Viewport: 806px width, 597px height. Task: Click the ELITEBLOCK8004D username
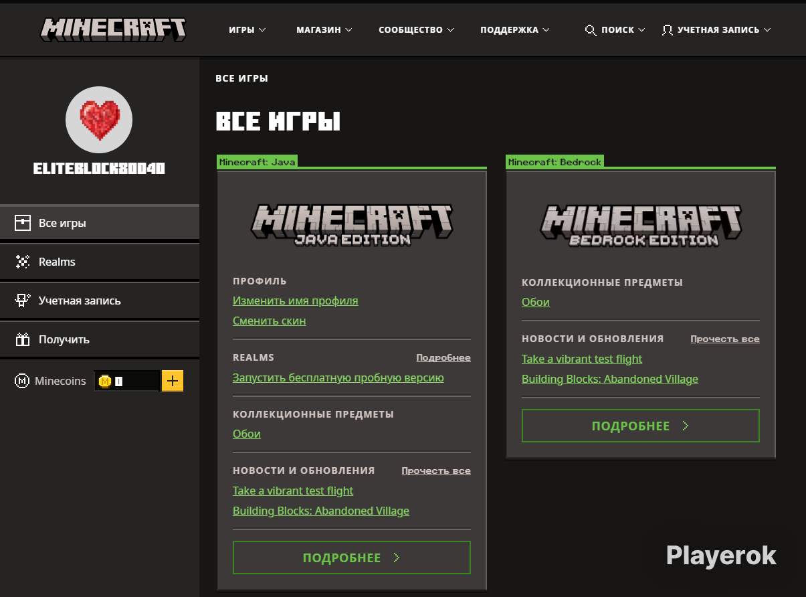(99, 169)
